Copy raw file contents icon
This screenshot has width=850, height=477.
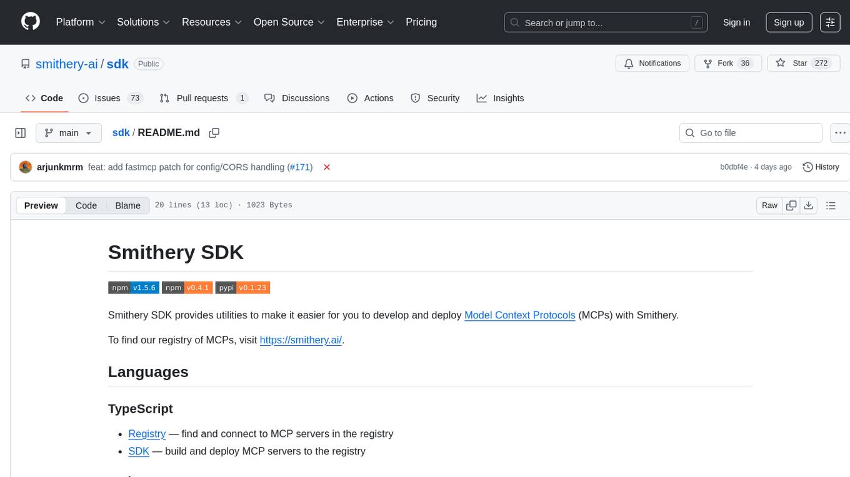(x=792, y=205)
